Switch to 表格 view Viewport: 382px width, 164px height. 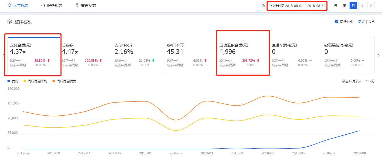click(371, 22)
